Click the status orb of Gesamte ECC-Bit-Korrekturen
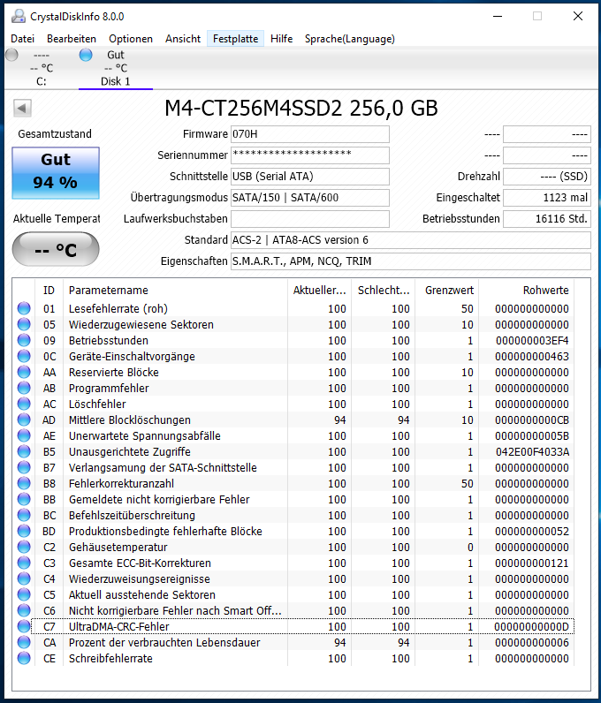The height and width of the screenshot is (703, 601). pos(24,563)
